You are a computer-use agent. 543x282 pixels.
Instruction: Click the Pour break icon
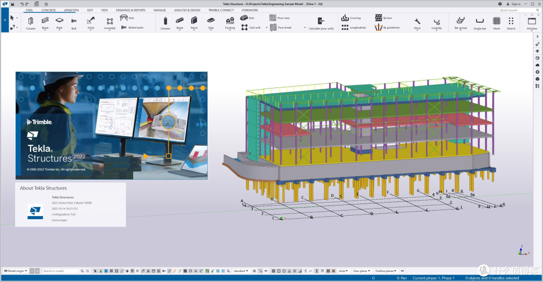273,27
